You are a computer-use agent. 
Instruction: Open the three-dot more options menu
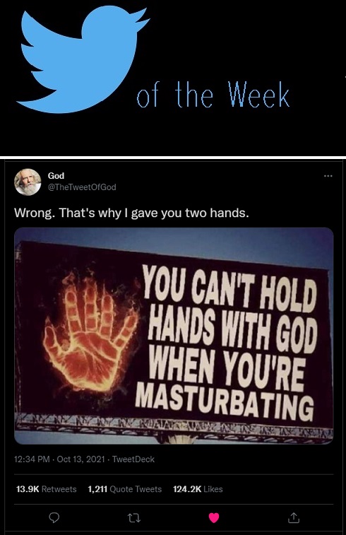coord(328,176)
